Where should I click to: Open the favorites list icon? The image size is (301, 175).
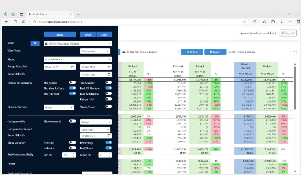click(x=264, y=22)
